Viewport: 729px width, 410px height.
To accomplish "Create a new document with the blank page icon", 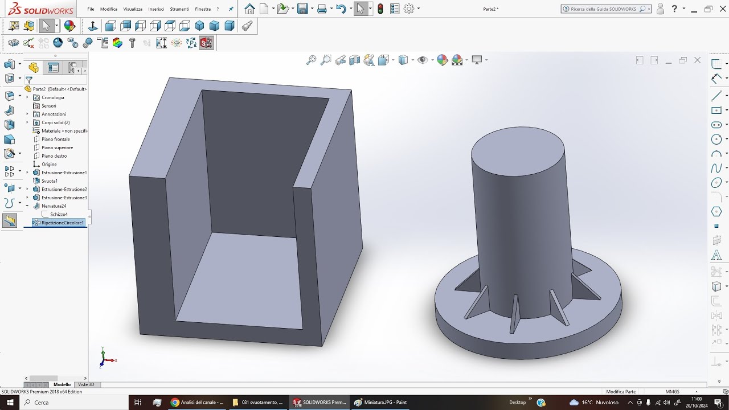I will pos(264,9).
